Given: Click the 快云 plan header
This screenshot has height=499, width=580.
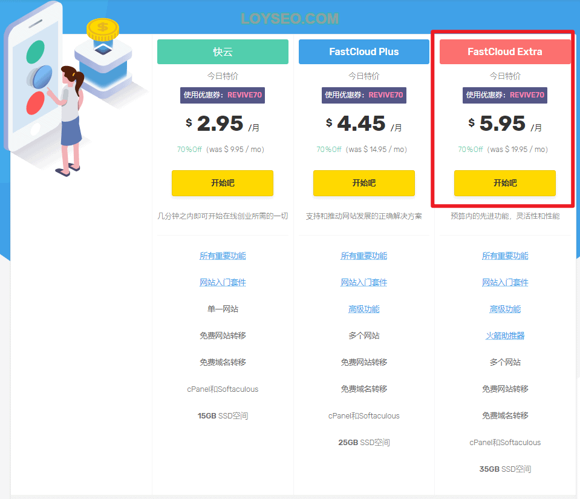Looking at the screenshot, I should tap(223, 52).
